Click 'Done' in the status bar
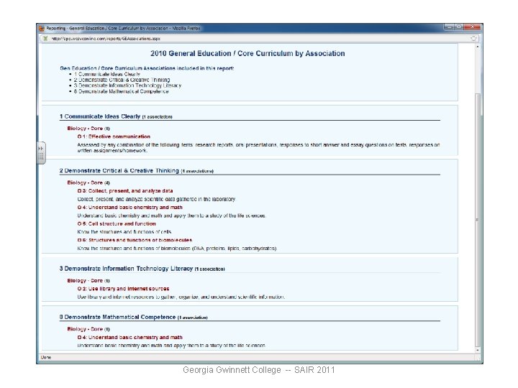Viewport: 518px width, 388px height. click(45, 357)
